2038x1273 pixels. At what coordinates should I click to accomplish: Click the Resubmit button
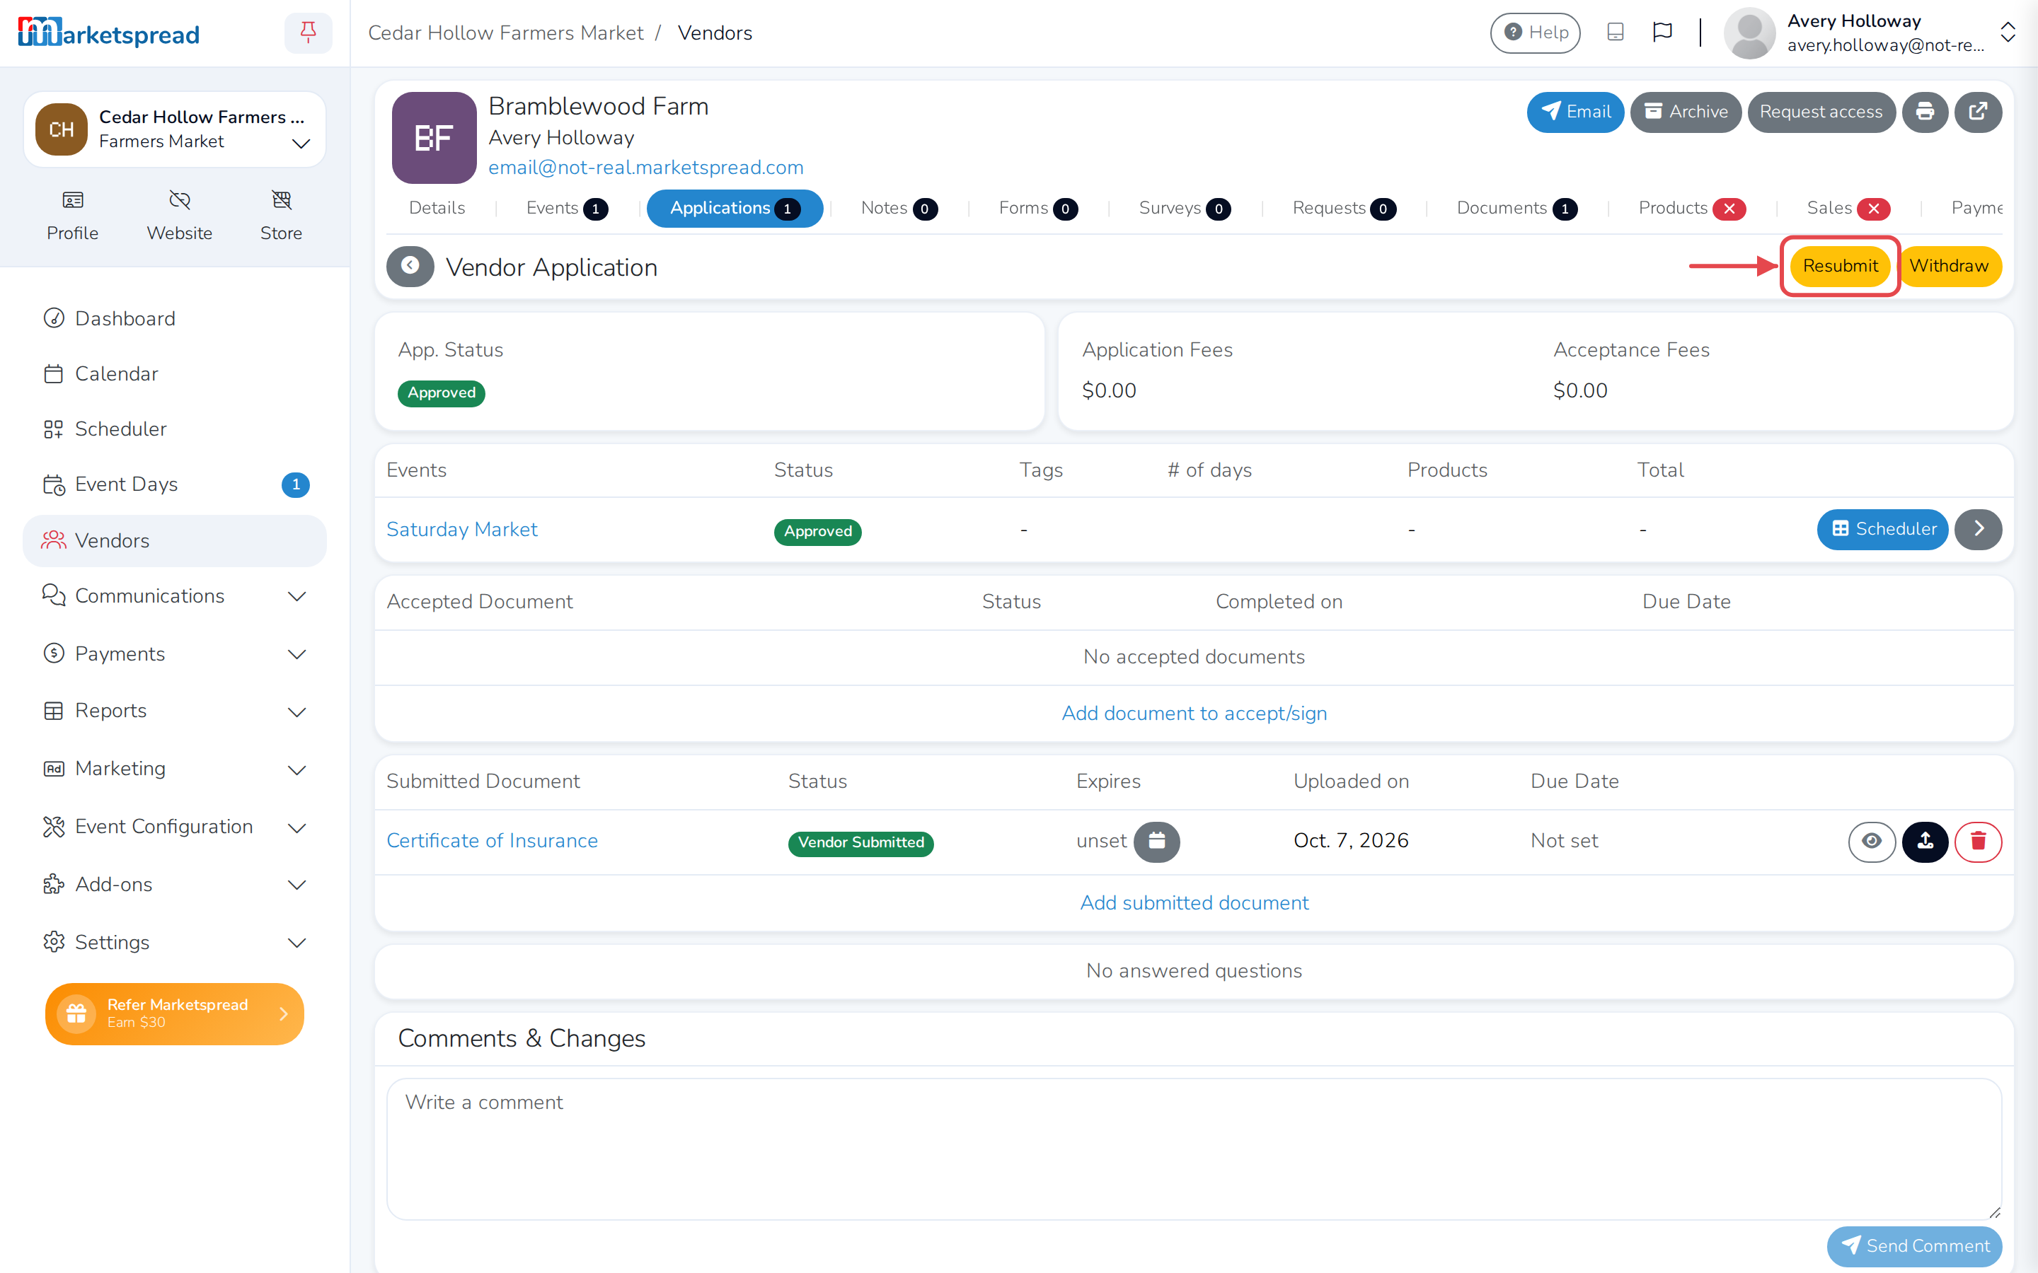1840,266
